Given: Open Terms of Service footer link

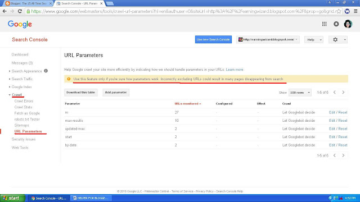Looking at the screenshot, I should click(x=182, y=191).
